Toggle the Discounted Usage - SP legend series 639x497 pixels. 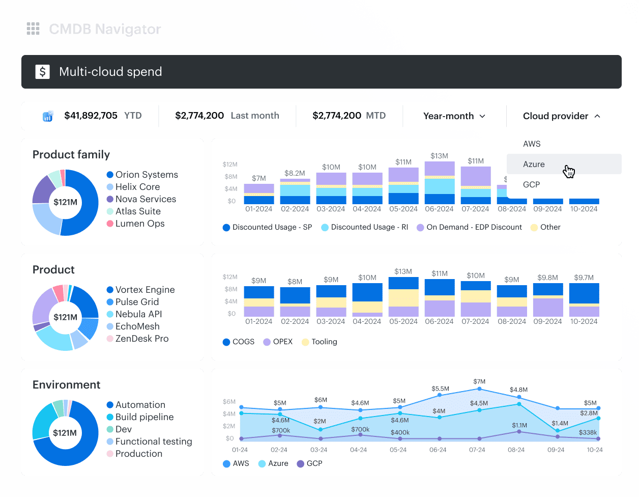(267, 227)
